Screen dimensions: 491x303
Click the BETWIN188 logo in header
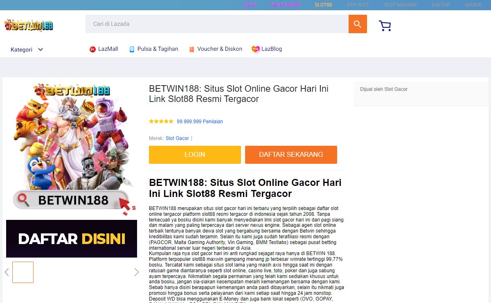pos(29,25)
